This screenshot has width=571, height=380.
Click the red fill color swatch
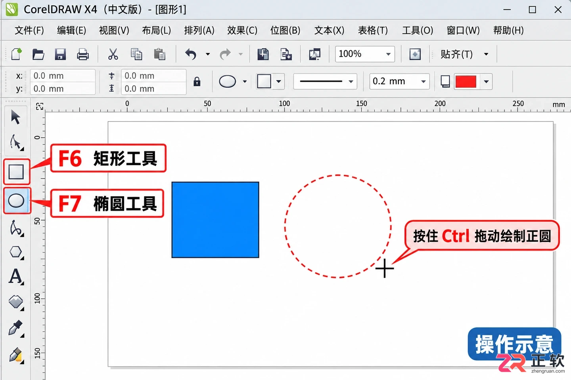tap(466, 82)
